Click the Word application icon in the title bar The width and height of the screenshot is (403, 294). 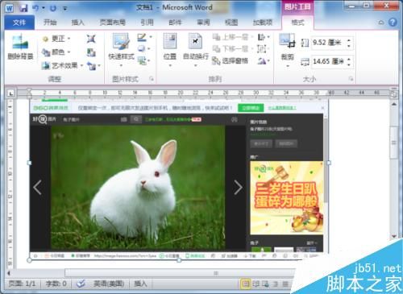pyautogui.click(x=10, y=8)
